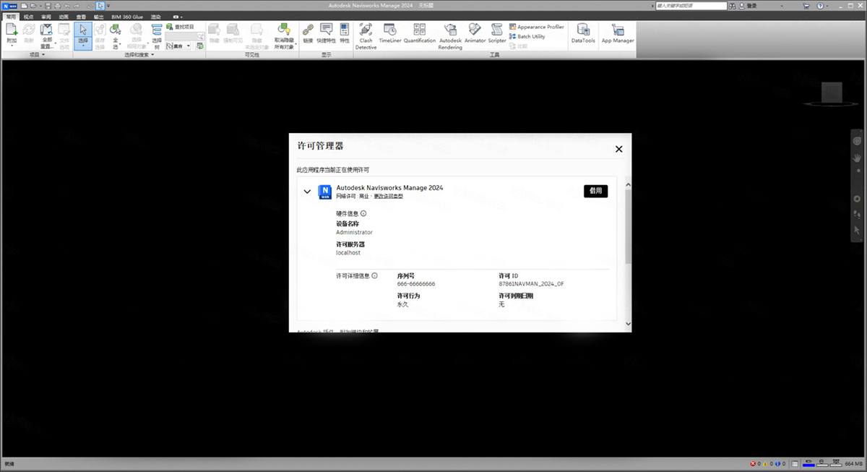The width and height of the screenshot is (867, 472).
Task: Expand the 选择和搜索 panel dropdown
Action: [152, 55]
